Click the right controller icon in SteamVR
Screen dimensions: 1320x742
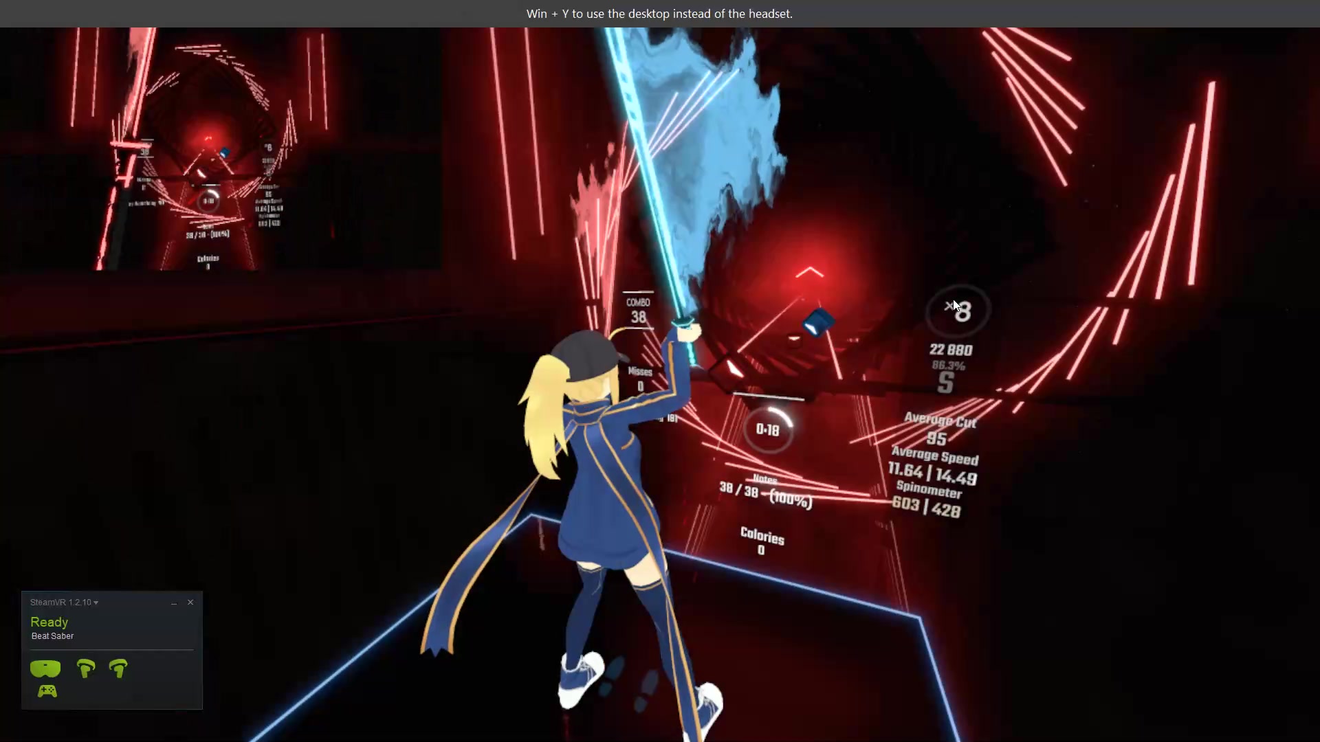pos(118,668)
